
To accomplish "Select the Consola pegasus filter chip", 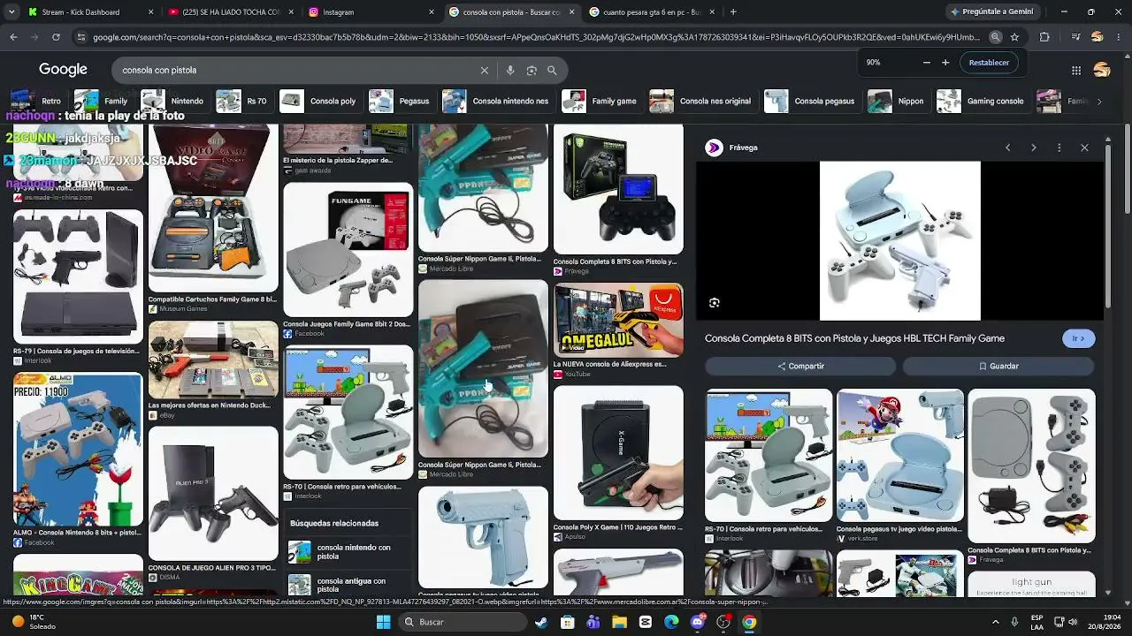I will click(x=811, y=102).
